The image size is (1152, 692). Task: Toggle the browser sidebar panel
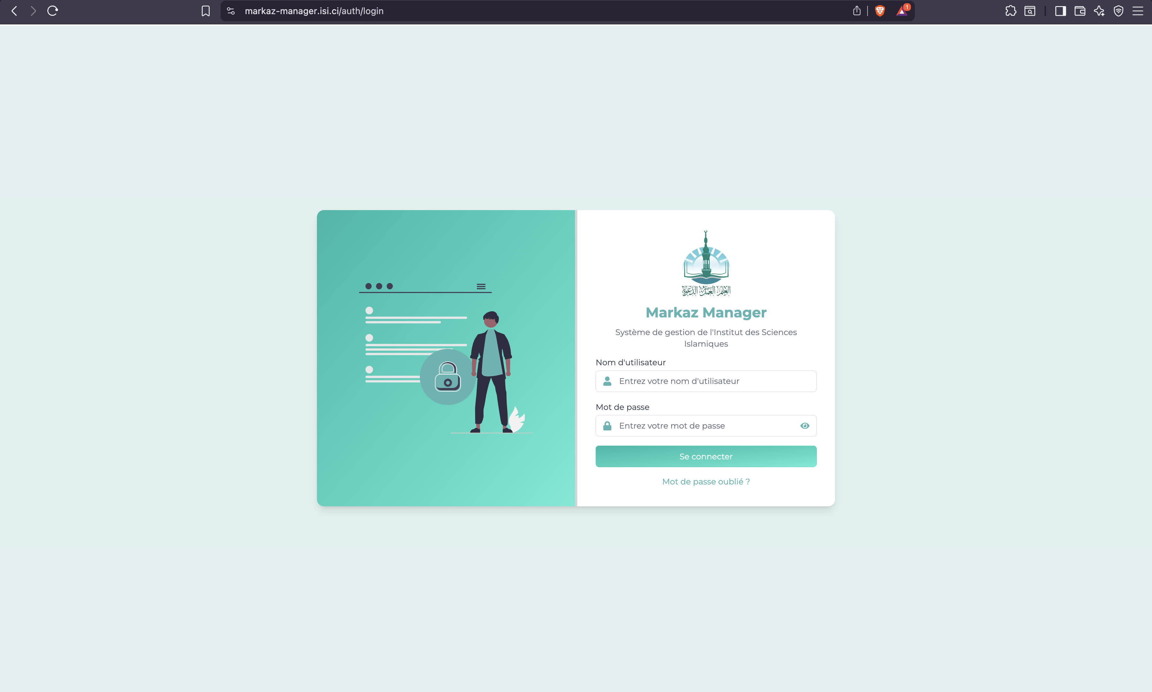(1060, 11)
